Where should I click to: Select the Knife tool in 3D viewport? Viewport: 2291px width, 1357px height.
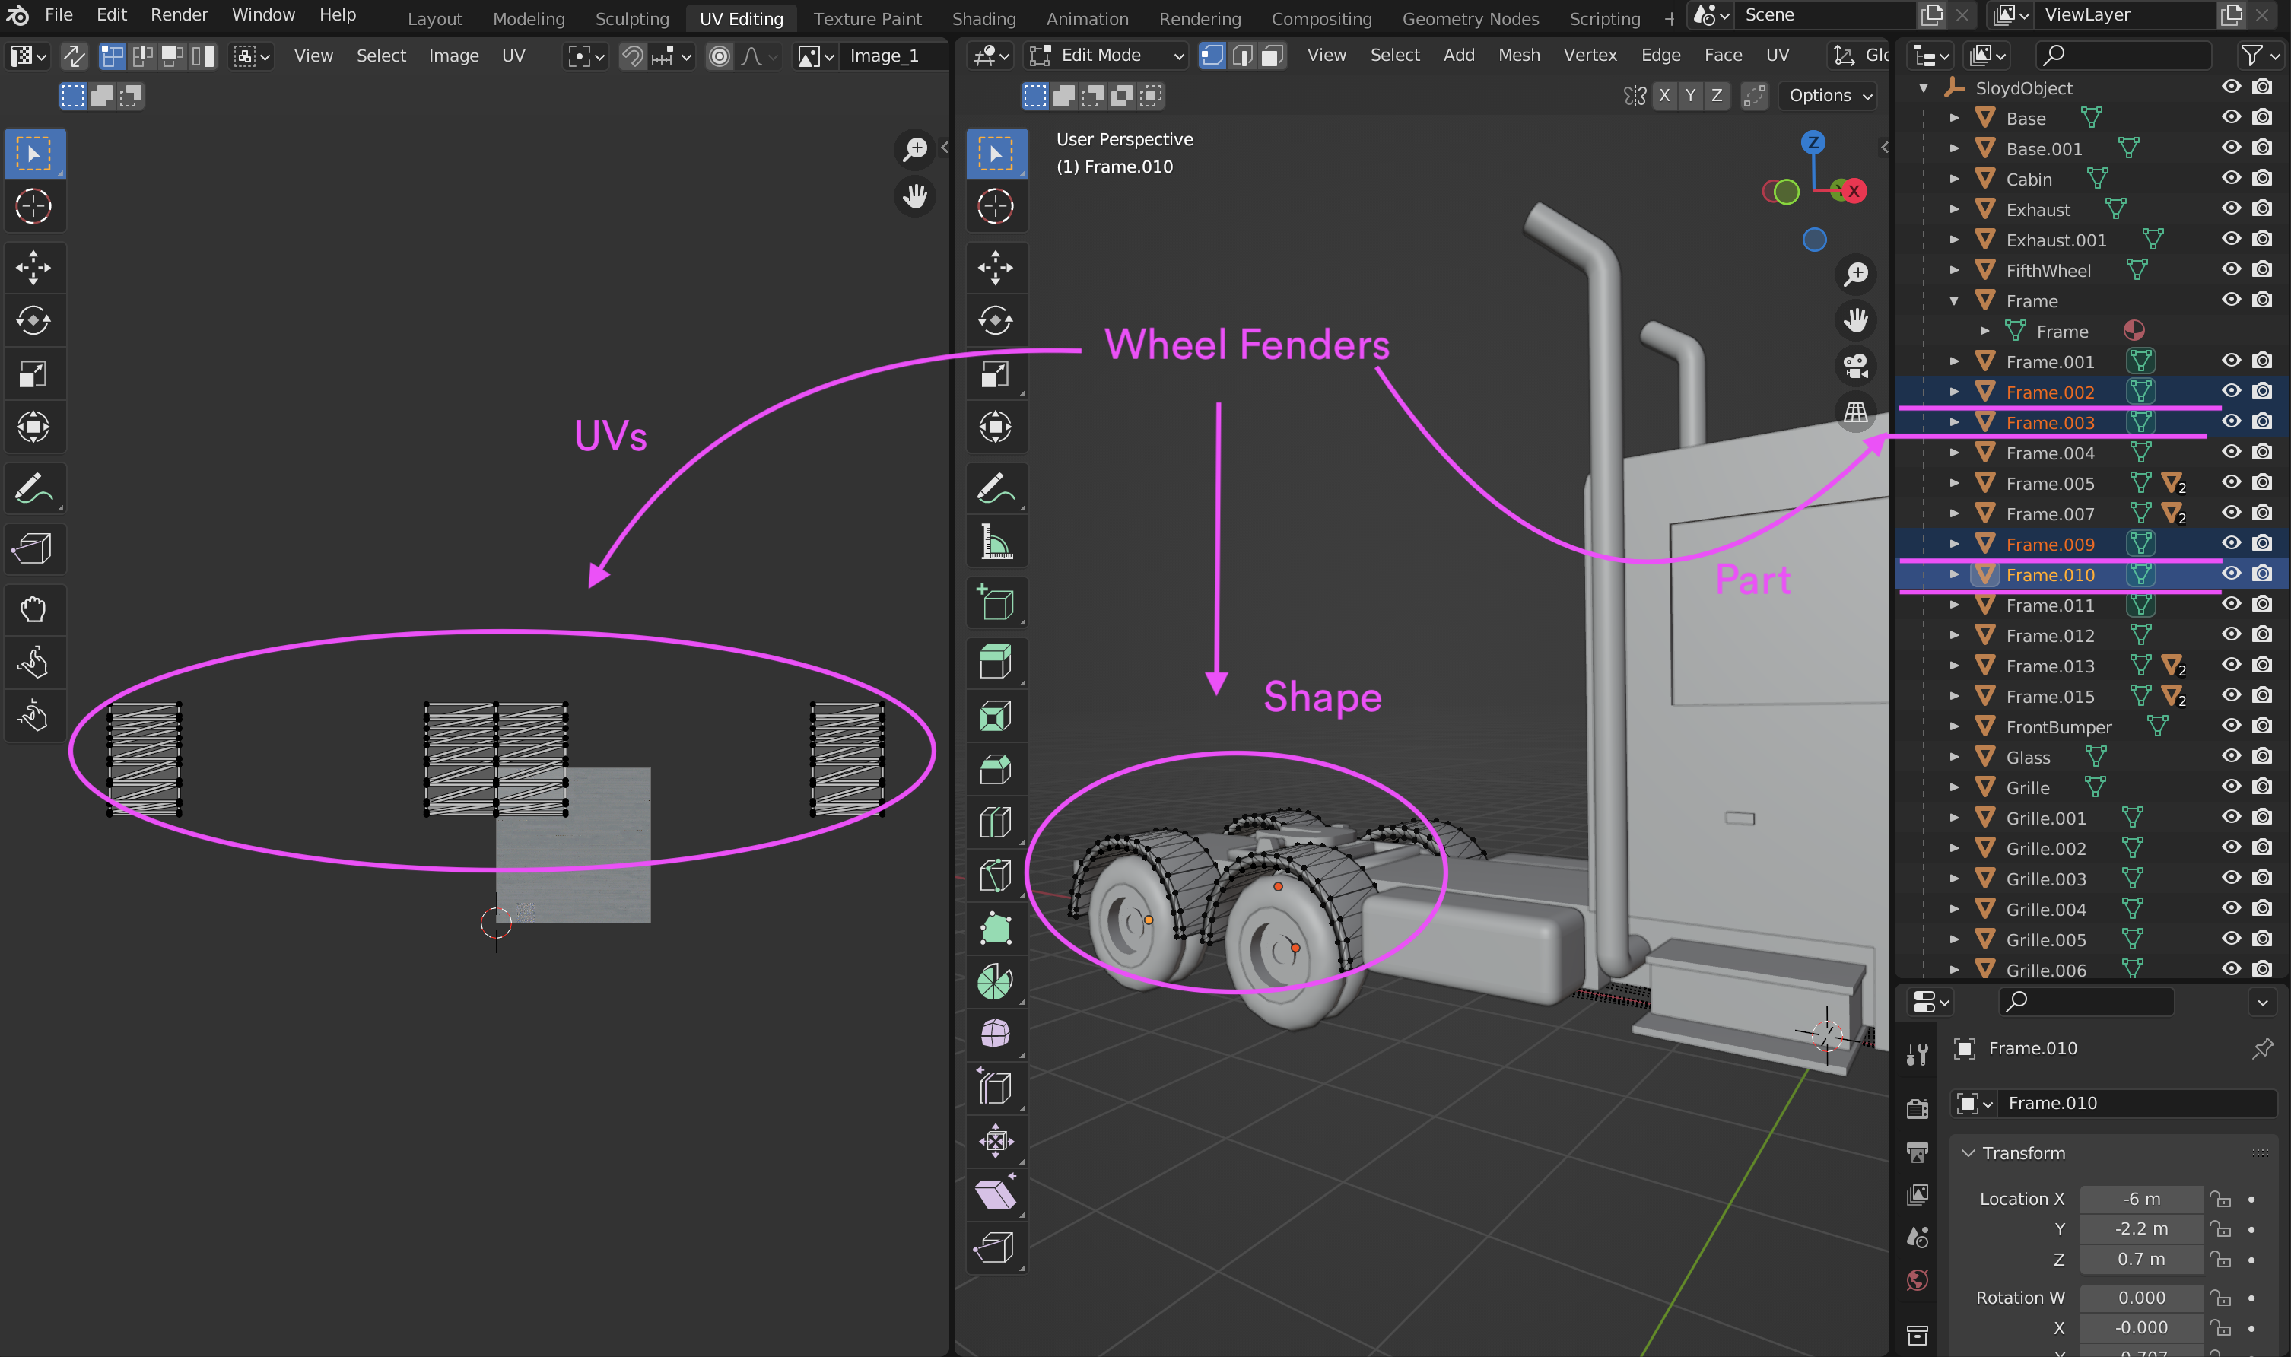(x=995, y=875)
